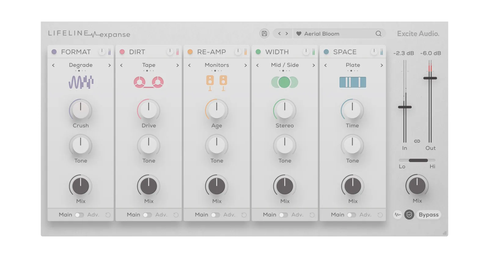489x258 pixels.
Task: Select next SPACE mode after Plate
Action: click(382, 65)
